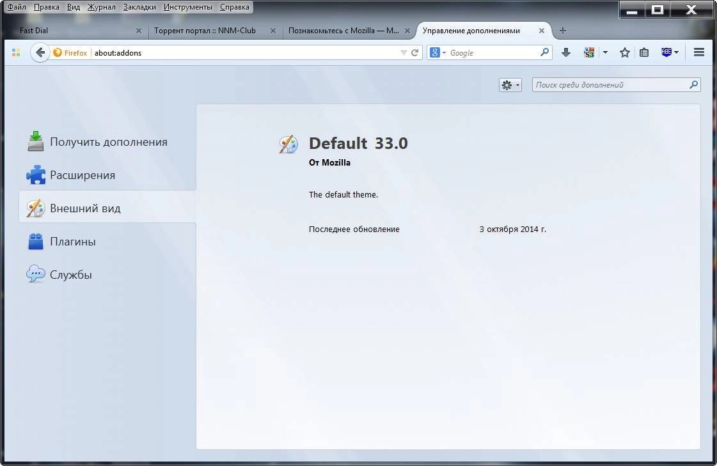Expand the translator icon's dropdown arrow
The image size is (717, 466).
pos(605,52)
